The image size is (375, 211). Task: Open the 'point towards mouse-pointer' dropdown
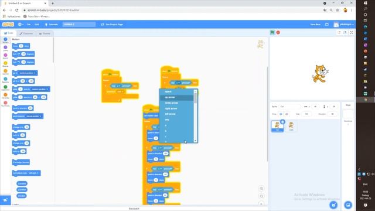(34, 116)
